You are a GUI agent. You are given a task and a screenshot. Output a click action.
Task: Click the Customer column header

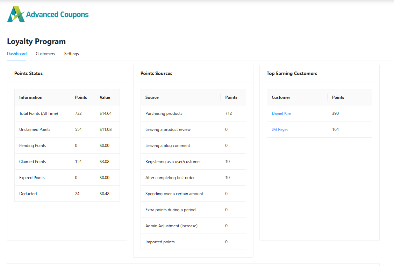(281, 97)
